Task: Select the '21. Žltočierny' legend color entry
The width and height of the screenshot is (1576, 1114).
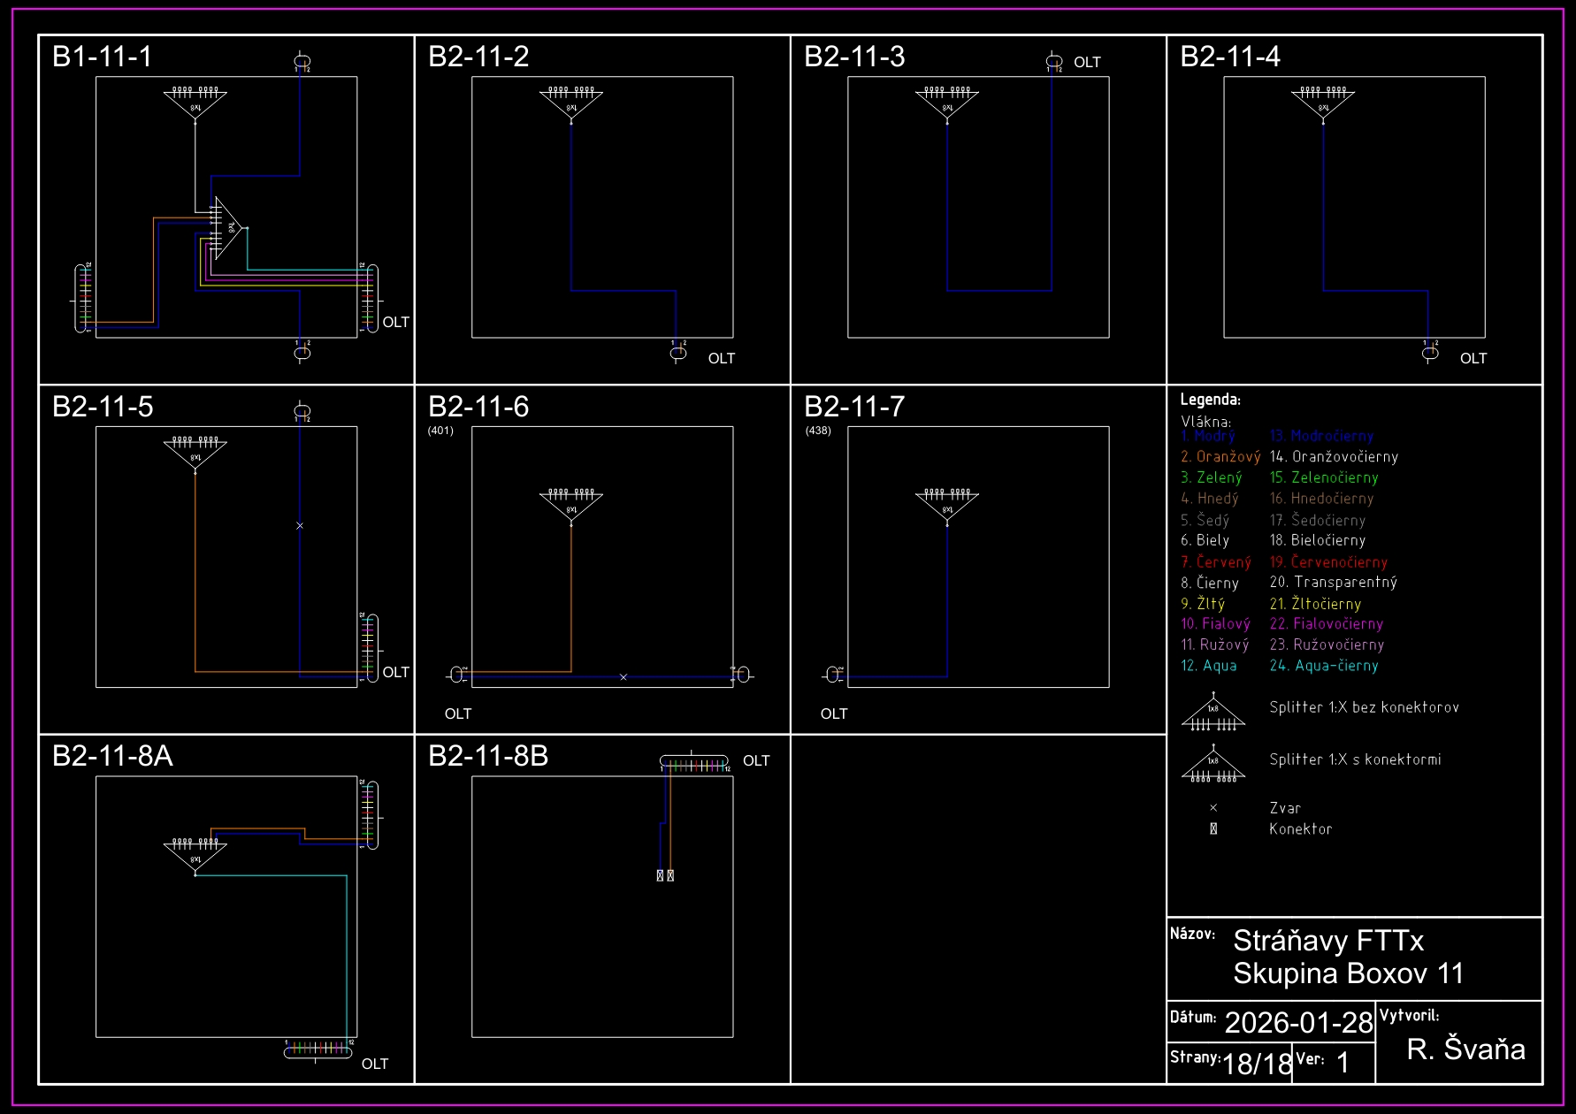Action: (1315, 604)
